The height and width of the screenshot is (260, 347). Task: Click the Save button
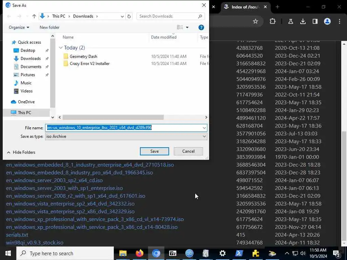(x=155, y=151)
